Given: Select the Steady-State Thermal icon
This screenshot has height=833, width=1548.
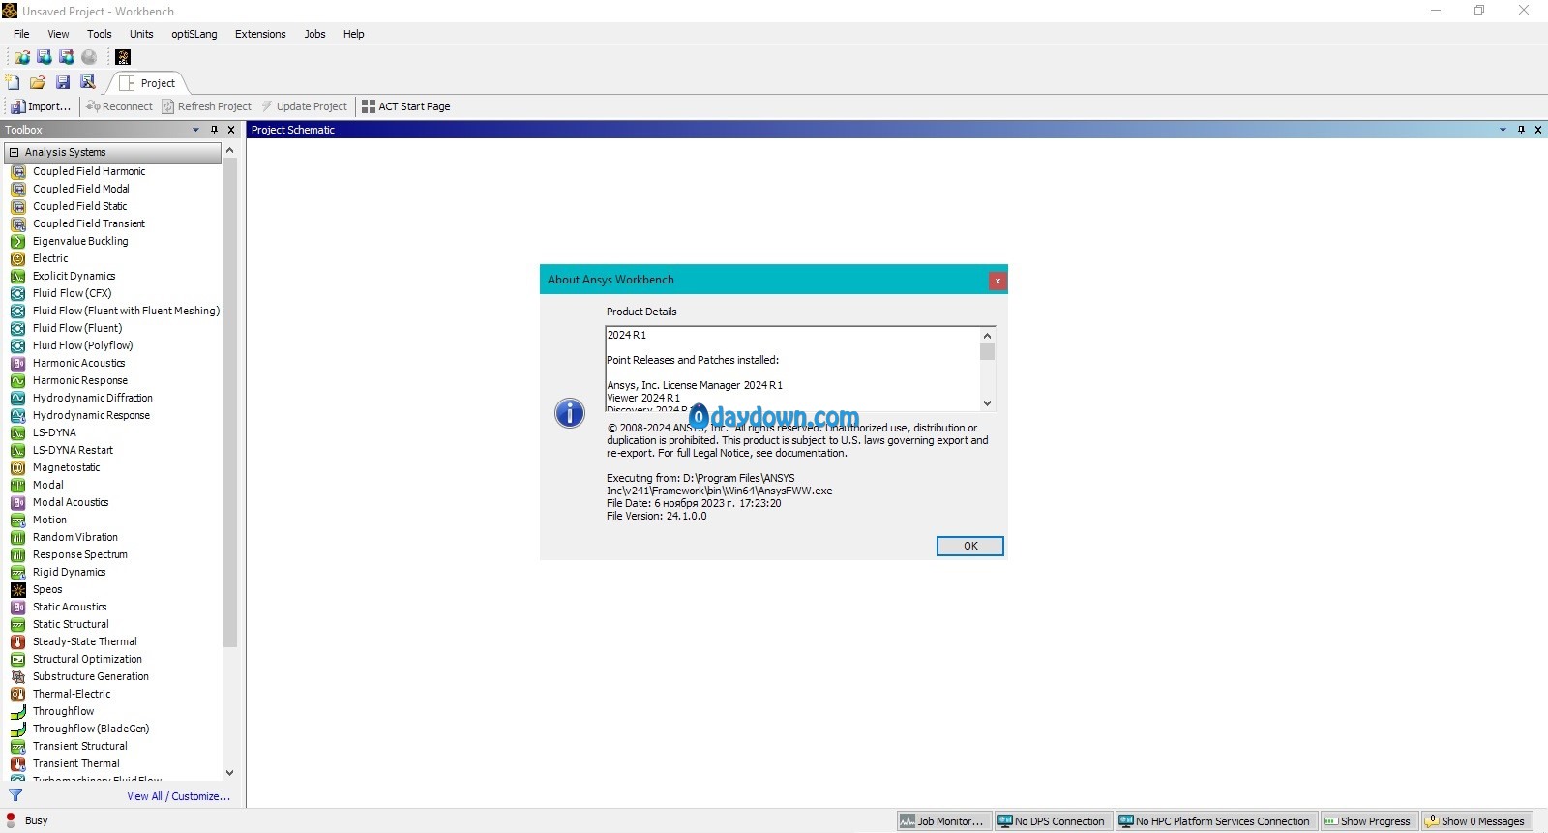Looking at the screenshot, I should 17,641.
